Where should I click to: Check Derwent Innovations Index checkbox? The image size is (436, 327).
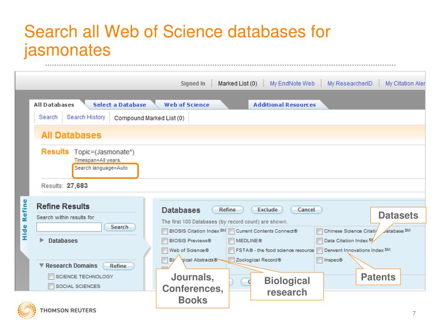click(320, 250)
